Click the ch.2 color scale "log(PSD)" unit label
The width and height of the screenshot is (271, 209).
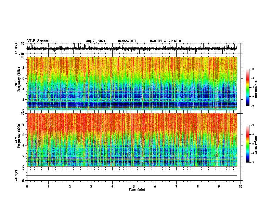point(256,145)
